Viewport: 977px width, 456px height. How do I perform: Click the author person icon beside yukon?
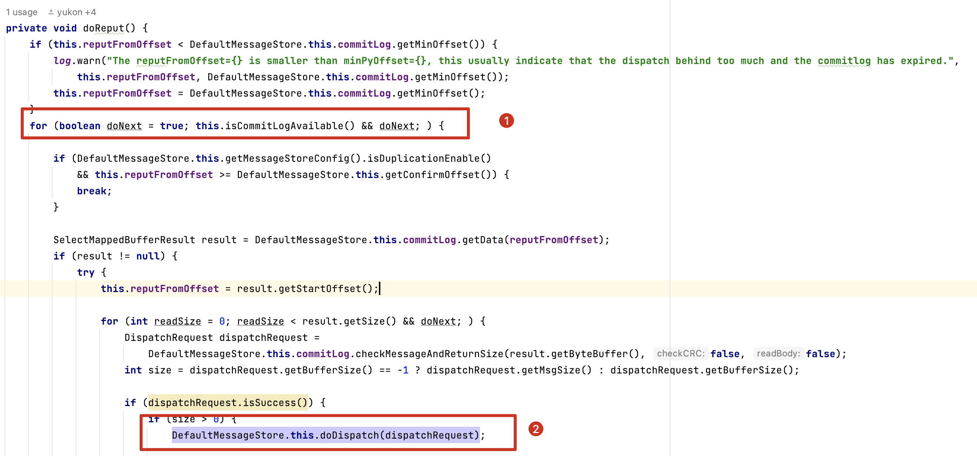[51, 12]
